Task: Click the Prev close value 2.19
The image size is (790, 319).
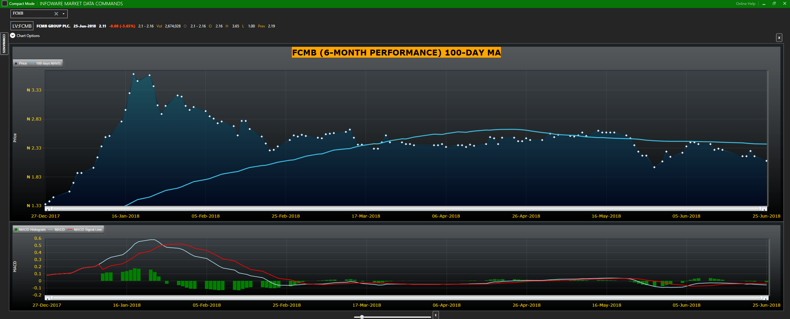Action: coord(271,26)
